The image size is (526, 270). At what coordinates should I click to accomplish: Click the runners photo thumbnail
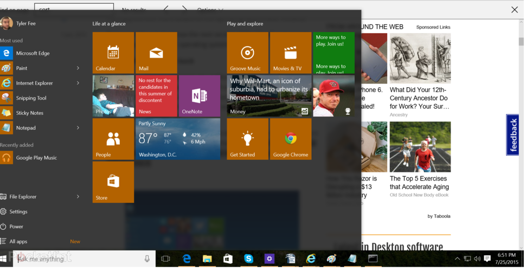pos(420,147)
